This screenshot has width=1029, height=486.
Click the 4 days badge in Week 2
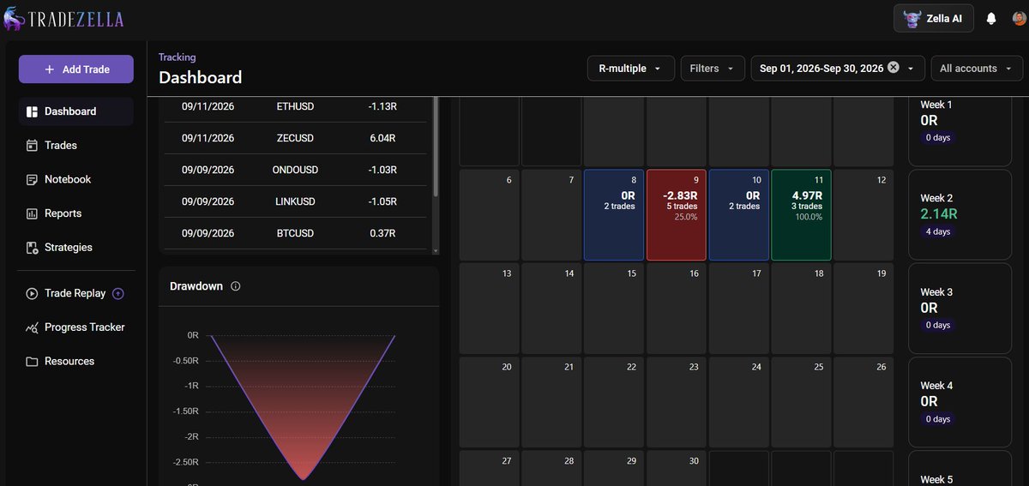[x=937, y=231]
